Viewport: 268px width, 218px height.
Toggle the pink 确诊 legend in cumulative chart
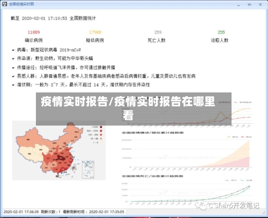(247, 137)
